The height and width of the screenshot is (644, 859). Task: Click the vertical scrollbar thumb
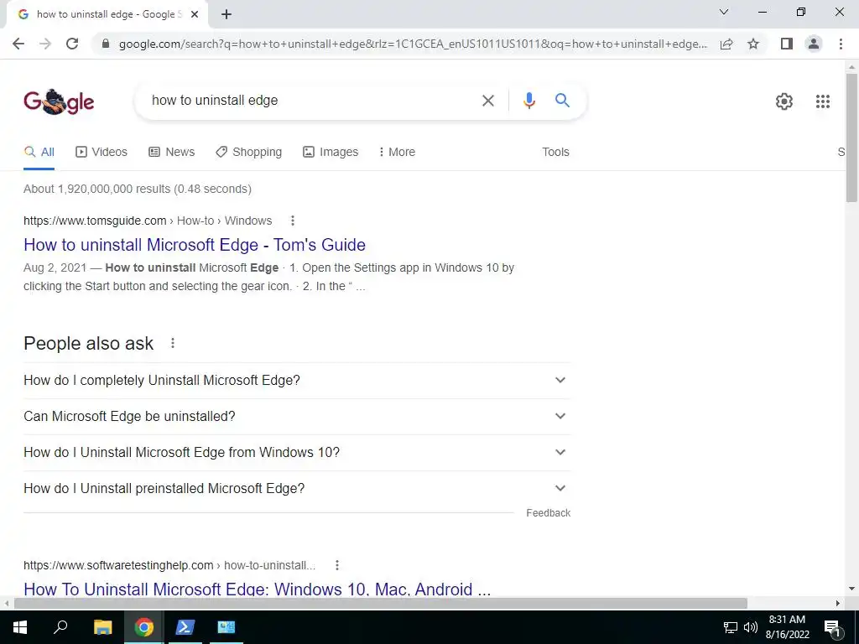click(851, 137)
